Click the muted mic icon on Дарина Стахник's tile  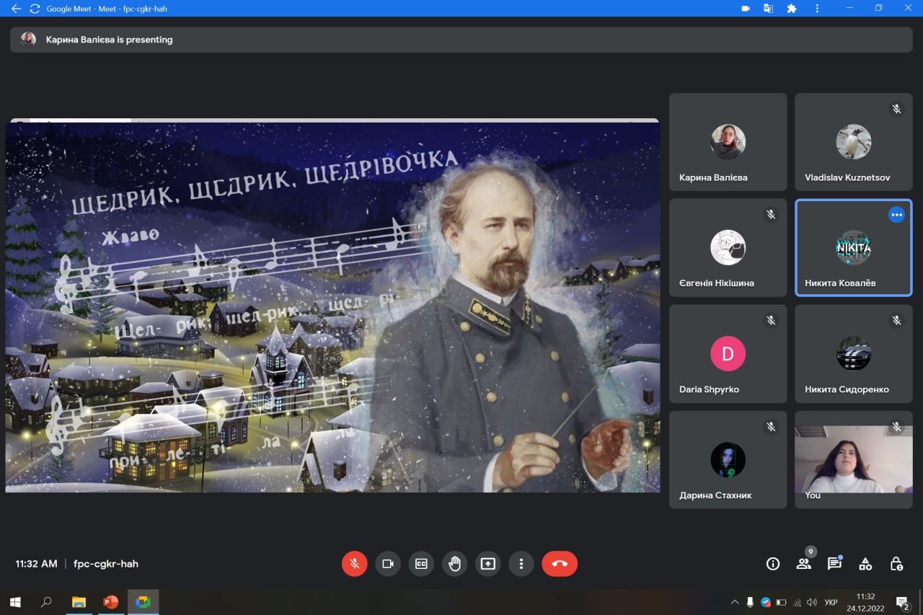point(771,427)
